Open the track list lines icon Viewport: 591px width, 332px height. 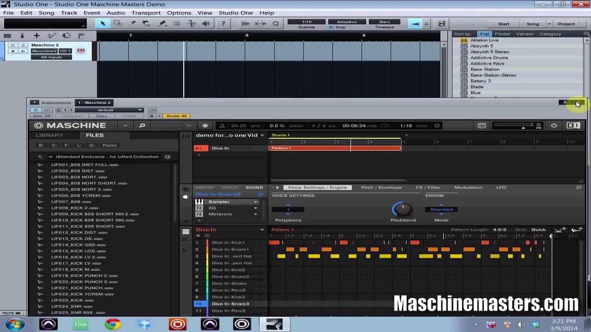(7, 36)
